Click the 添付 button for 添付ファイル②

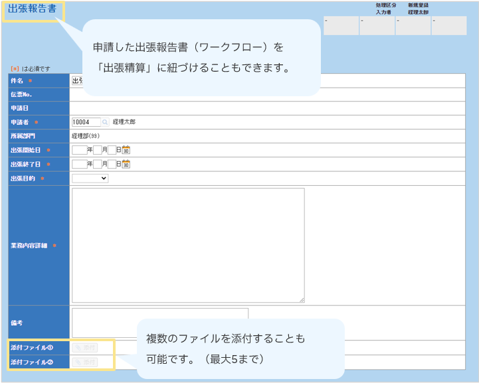[x=85, y=362]
